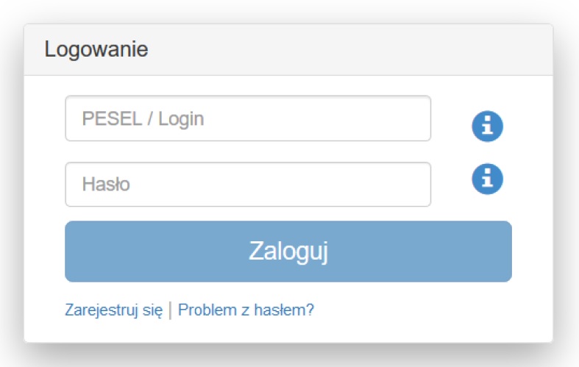Open the Zarejestruj się link
The width and height of the screenshot is (579, 367).
114,310
